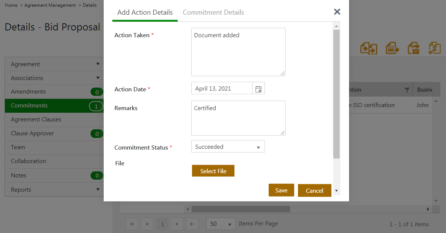Click the send document by email icon
This screenshot has height=233, width=446.
click(x=414, y=48)
